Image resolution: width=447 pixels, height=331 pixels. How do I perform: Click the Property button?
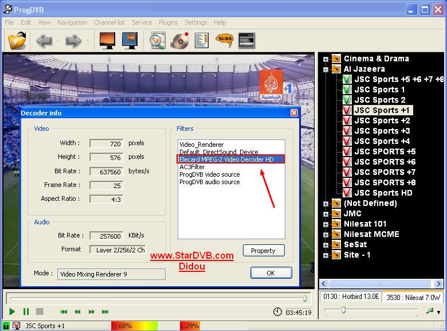click(264, 251)
